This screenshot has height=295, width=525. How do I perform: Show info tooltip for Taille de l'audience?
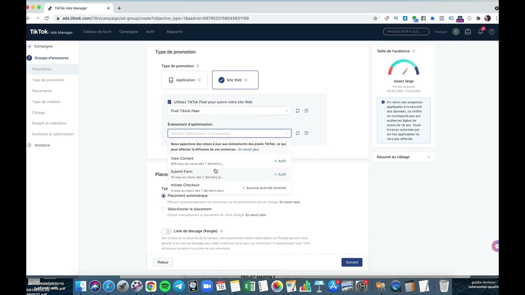[x=413, y=51]
